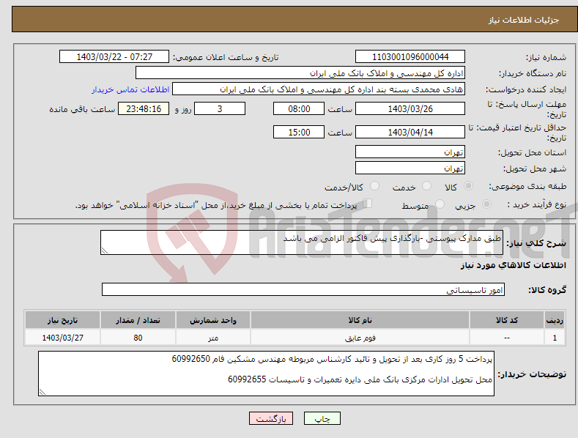Viewport: 578px width, 438px height.
Task: Click the نام کالا column header
Action: [360, 320]
